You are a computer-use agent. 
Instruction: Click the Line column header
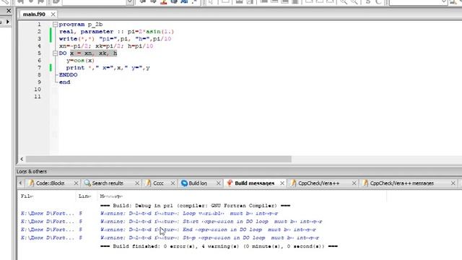tap(85, 196)
